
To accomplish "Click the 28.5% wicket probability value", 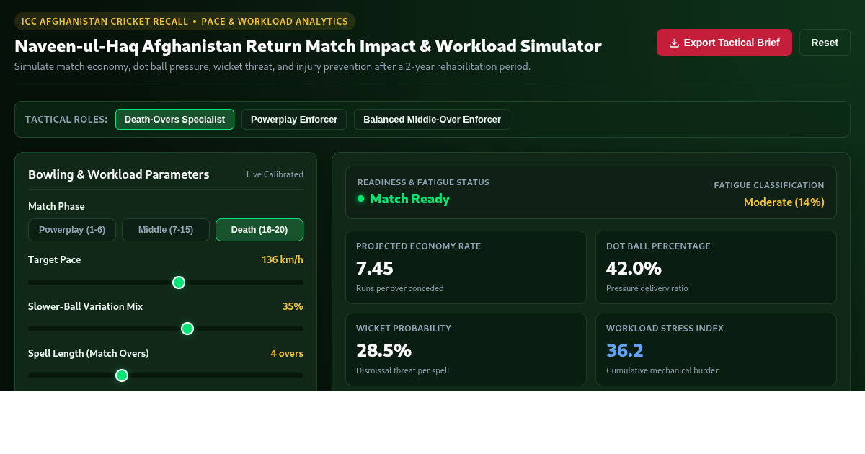I will 383,350.
